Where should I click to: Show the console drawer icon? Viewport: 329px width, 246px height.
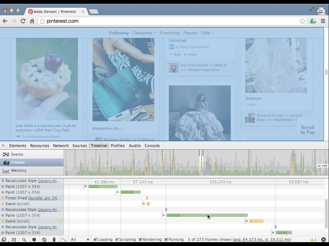click(14, 240)
